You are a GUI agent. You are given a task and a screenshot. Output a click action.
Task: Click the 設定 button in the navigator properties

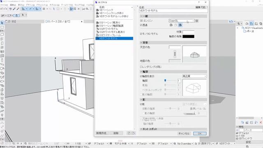[x=248, y=142]
